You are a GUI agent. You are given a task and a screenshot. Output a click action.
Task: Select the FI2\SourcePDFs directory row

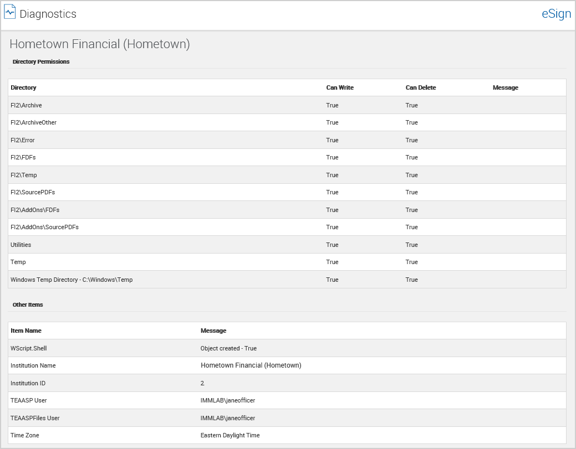pyautogui.click(x=287, y=192)
